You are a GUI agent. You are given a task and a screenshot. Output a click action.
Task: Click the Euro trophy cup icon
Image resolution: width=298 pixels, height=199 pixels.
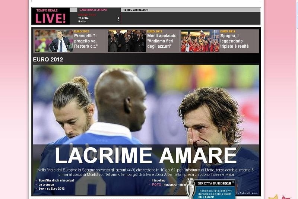click(x=190, y=189)
